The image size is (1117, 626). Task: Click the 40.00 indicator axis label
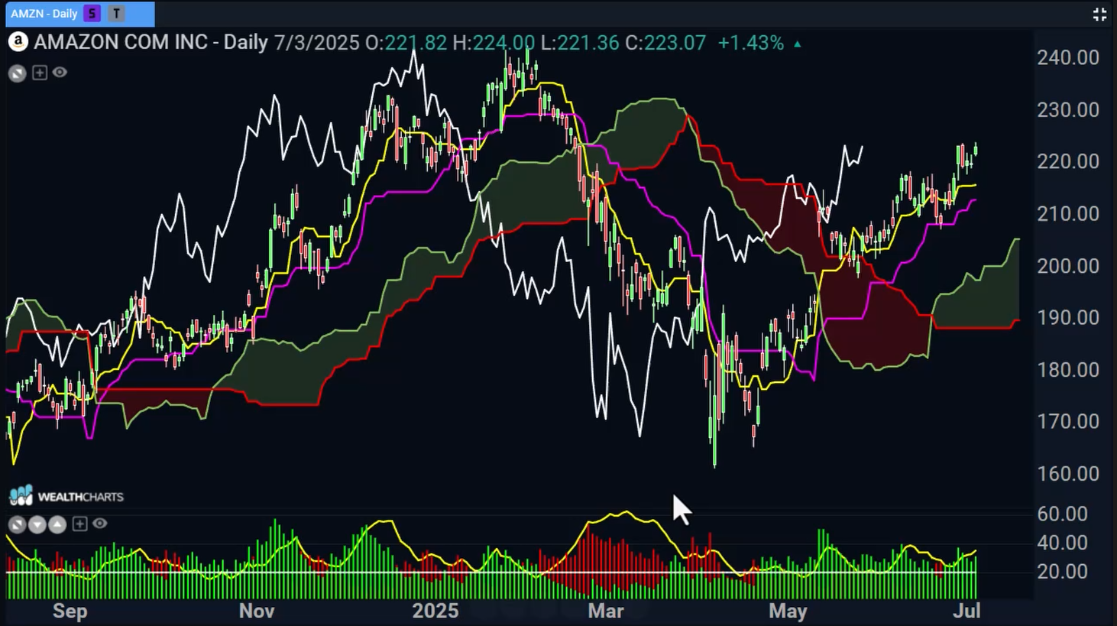(1062, 543)
